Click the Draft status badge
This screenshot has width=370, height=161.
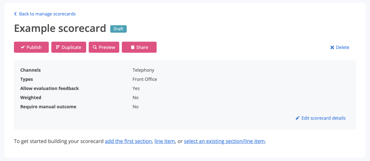[x=118, y=29]
